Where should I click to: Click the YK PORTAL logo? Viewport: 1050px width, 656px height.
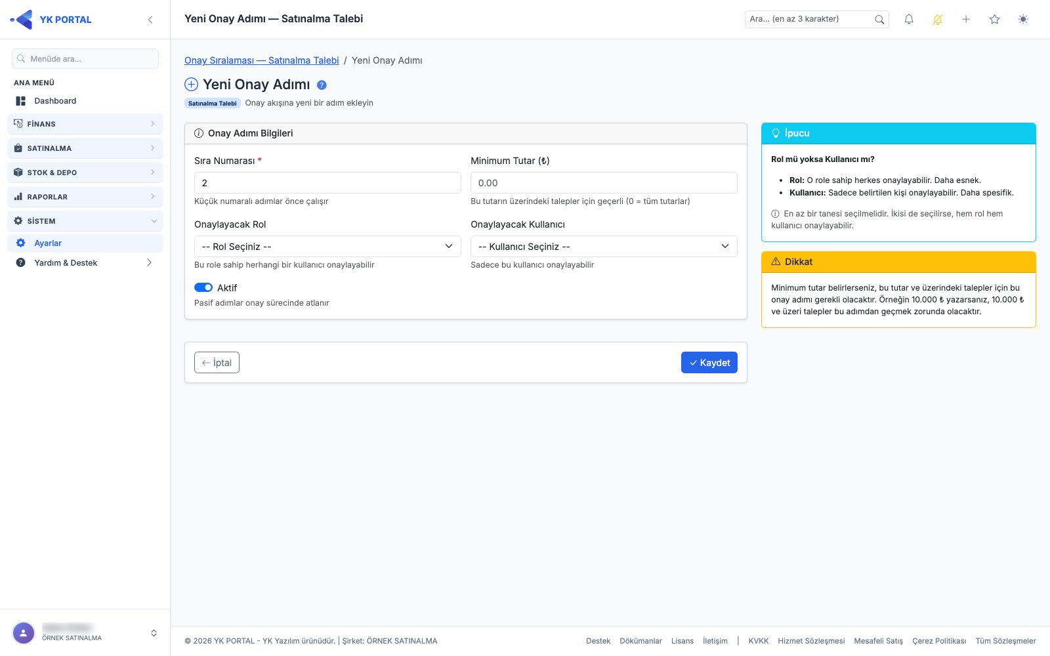click(51, 20)
